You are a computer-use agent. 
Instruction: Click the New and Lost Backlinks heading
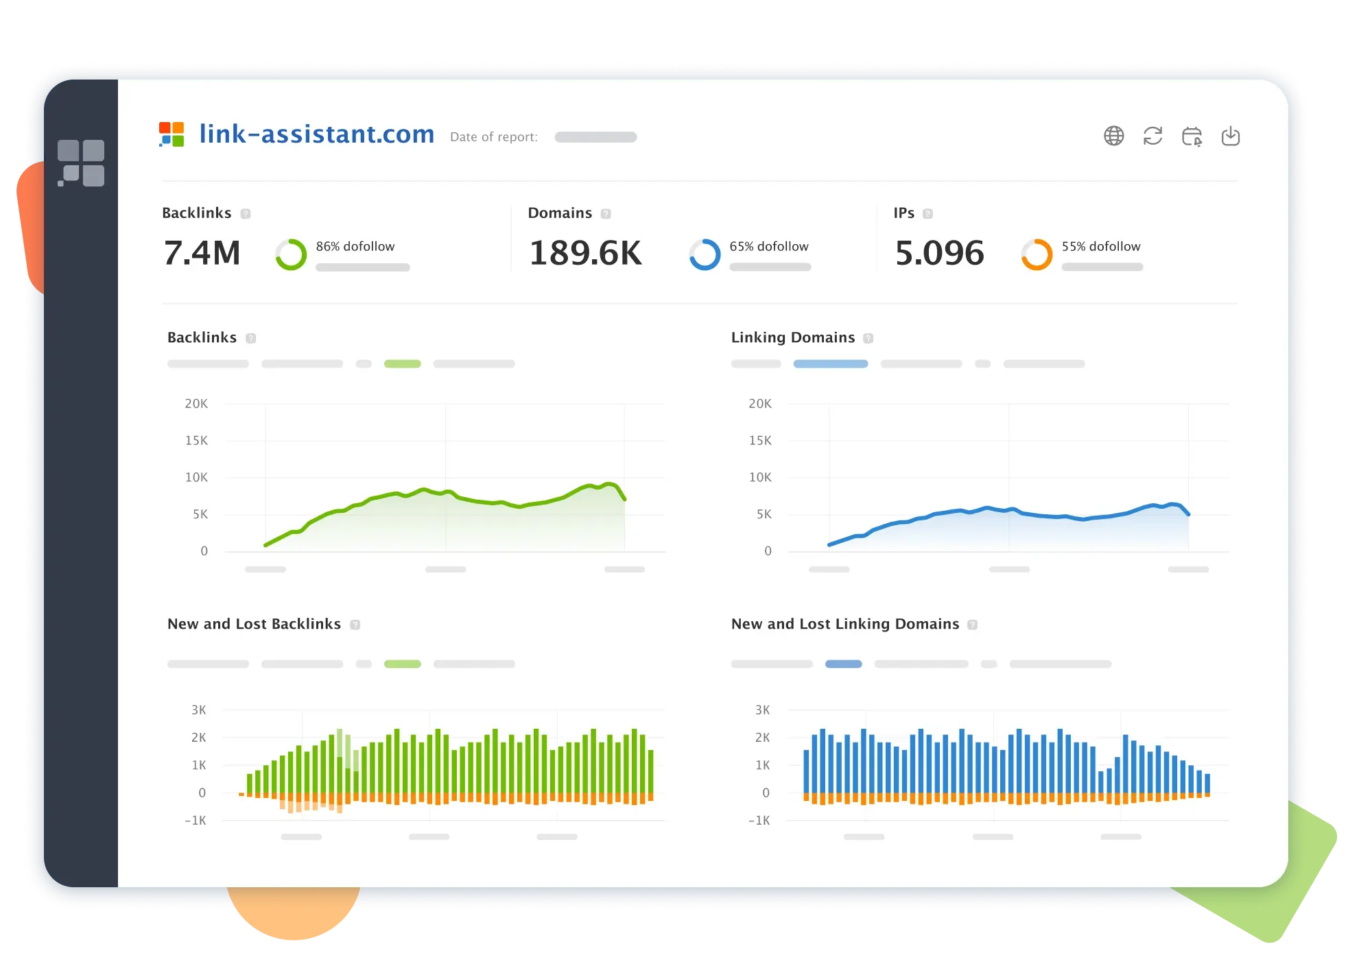(x=254, y=624)
